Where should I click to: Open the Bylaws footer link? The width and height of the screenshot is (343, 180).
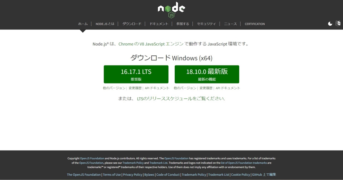(149, 175)
